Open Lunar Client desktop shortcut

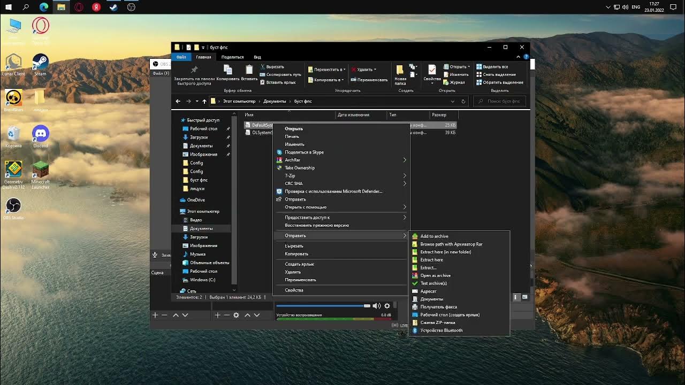coord(13,64)
